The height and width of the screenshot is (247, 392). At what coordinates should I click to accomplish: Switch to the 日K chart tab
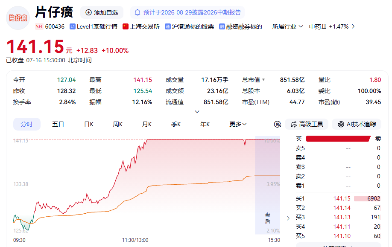(89, 124)
